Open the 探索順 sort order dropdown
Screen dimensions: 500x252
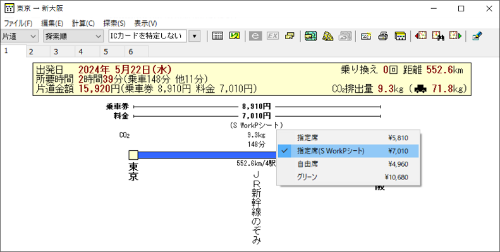(73, 37)
